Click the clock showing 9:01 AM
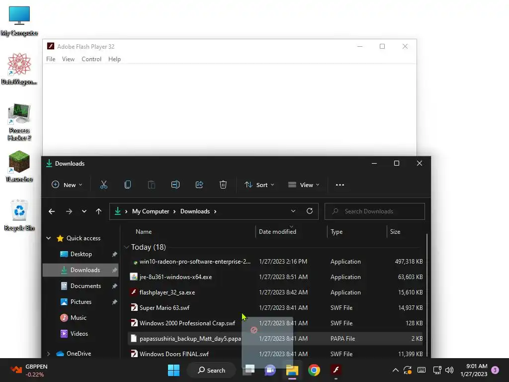The height and width of the screenshot is (382, 509). click(x=474, y=370)
